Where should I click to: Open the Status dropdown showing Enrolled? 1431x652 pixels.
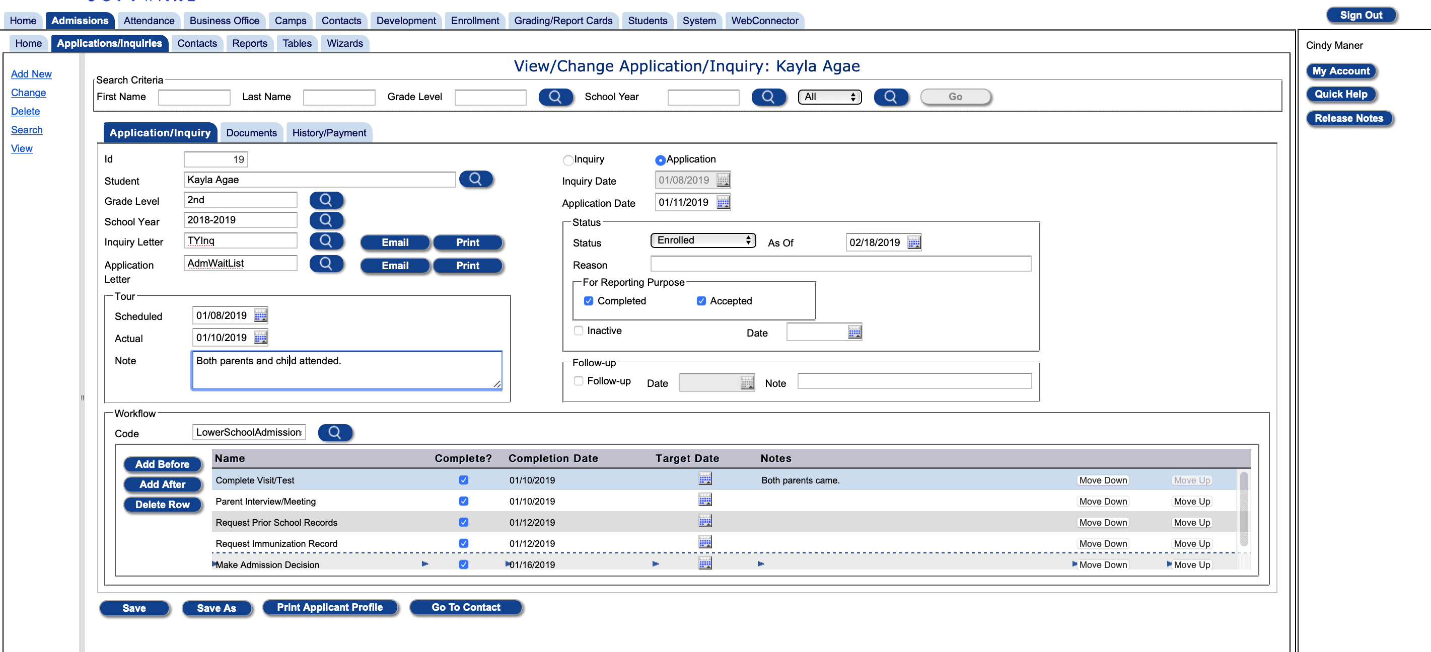click(702, 239)
